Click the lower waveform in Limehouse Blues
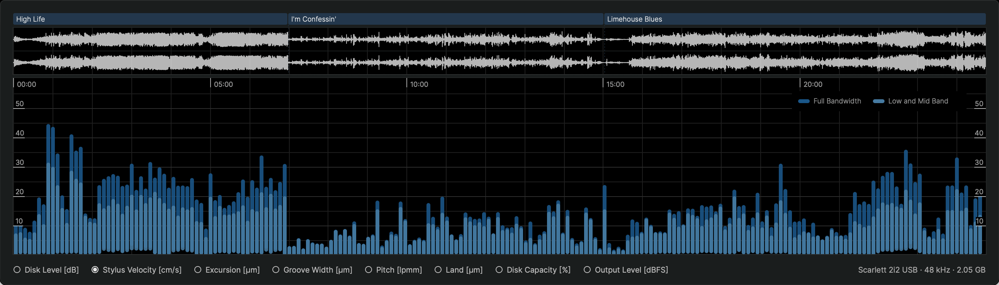The height and width of the screenshot is (285, 999). (x=794, y=63)
